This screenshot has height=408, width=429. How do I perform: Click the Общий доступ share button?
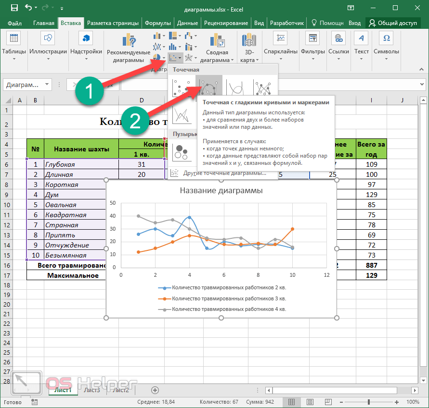[x=393, y=23]
